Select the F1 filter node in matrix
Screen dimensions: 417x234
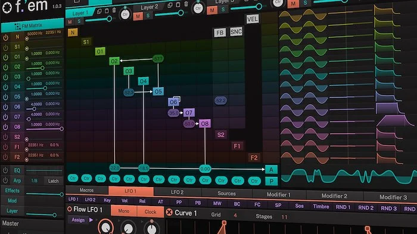(237, 146)
